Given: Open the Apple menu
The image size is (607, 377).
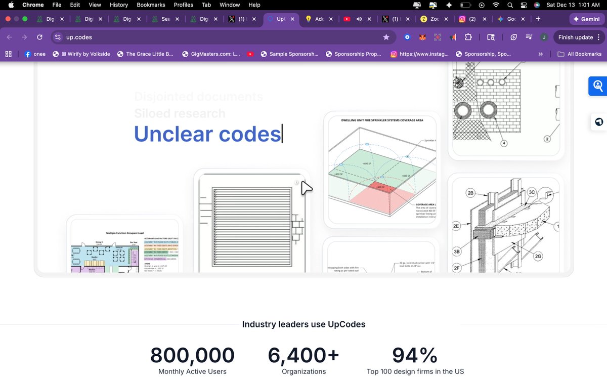Looking at the screenshot, I should pos(11,5).
